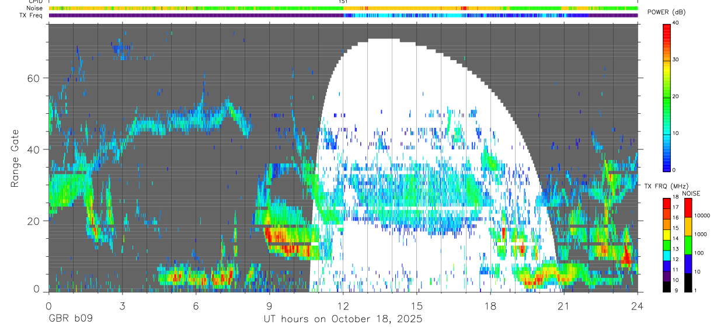Click the TX Freq strip label at top left

click(32, 15)
